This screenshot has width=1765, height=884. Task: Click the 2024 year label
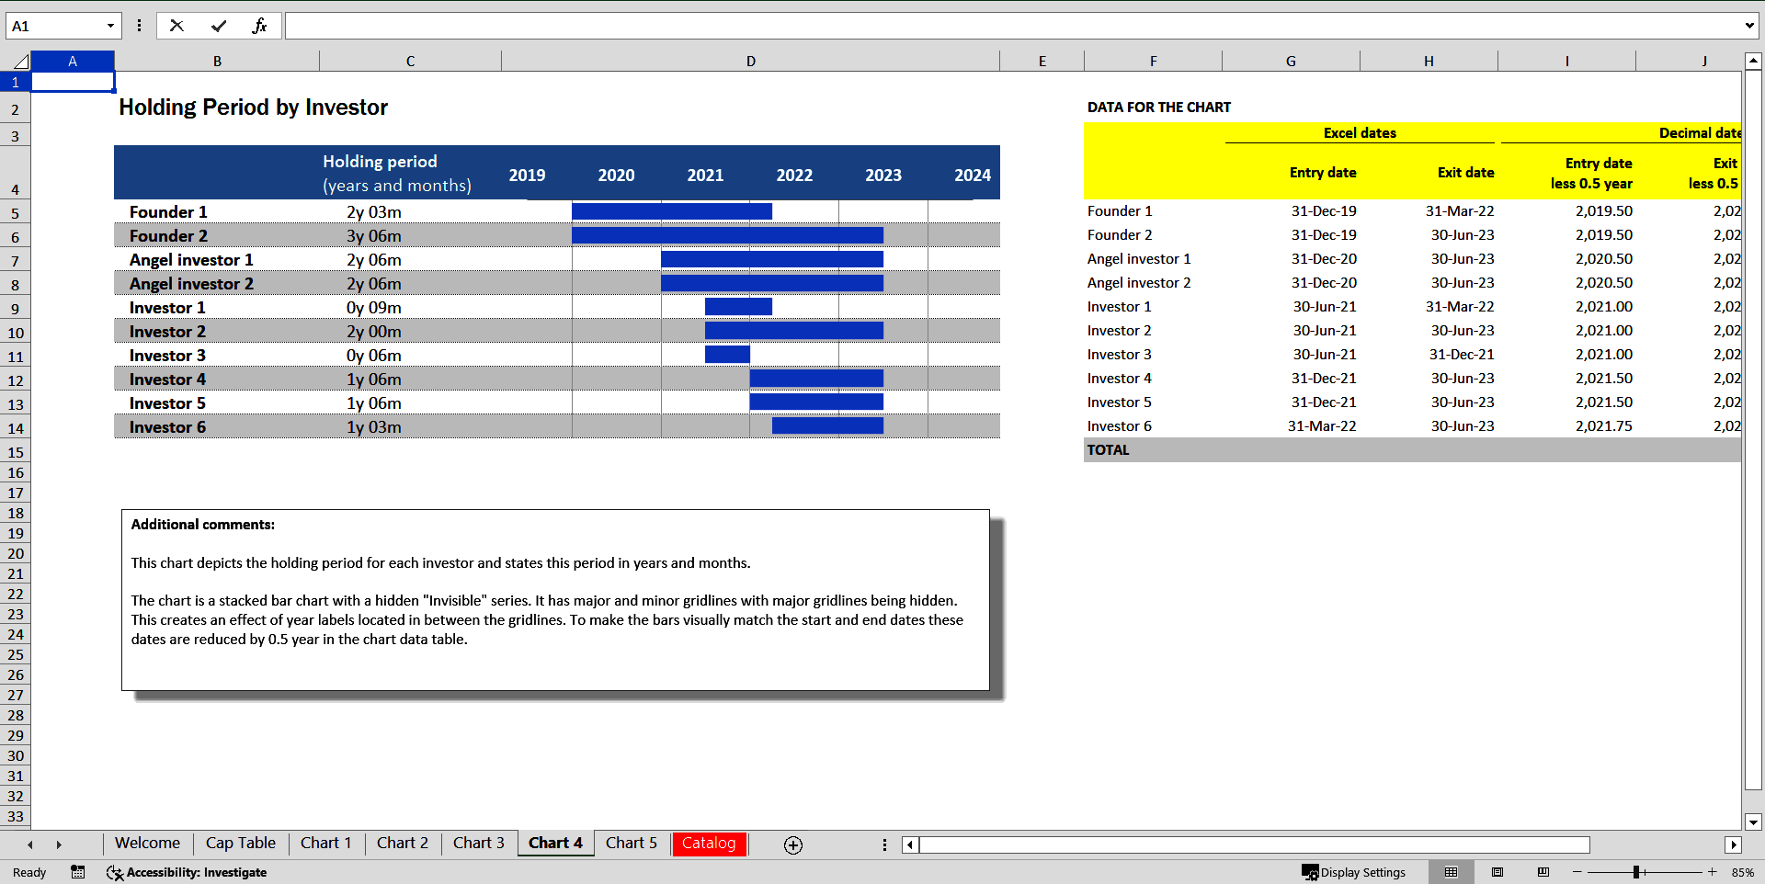pyautogui.click(x=973, y=176)
